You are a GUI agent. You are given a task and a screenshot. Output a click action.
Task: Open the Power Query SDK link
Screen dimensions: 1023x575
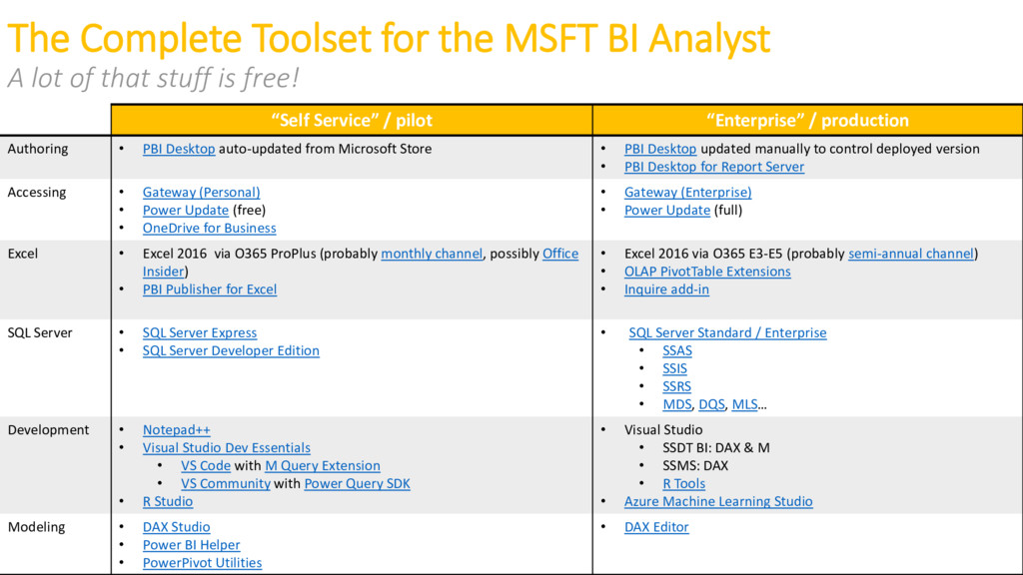pyautogui.click(x=357, y=484)
